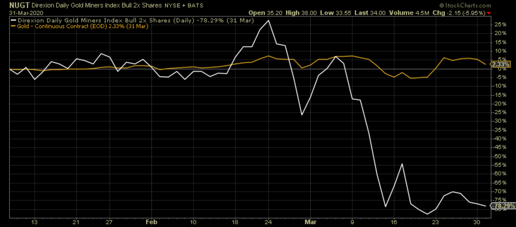Click the 'Feb' month label on x-axis
This screenshot has height=227, width=516.
pos(151,222)
